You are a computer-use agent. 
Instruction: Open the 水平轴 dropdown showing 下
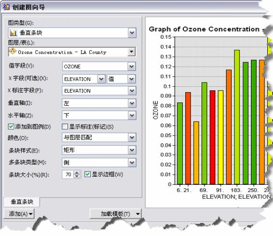(x=132, y=115)
